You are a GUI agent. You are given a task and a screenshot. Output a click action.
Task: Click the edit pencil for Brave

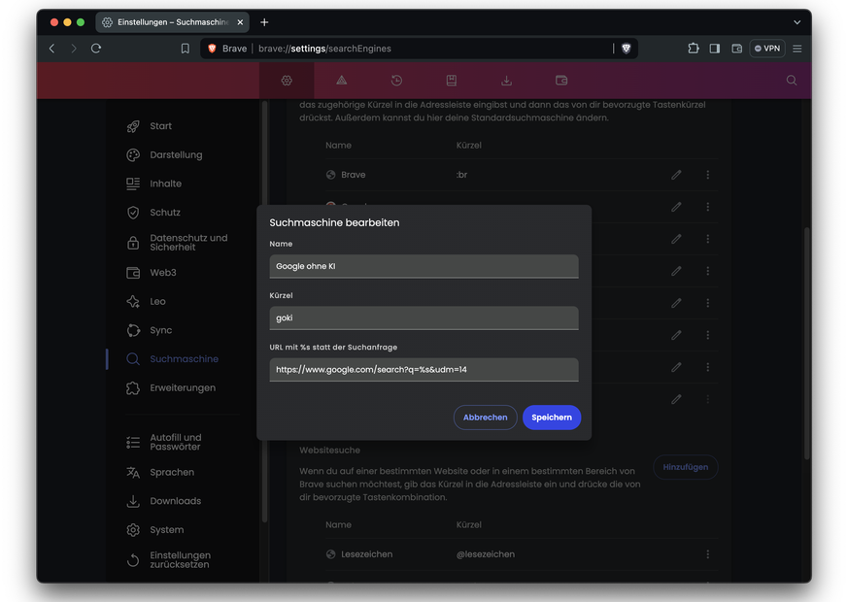pos(676,175)
